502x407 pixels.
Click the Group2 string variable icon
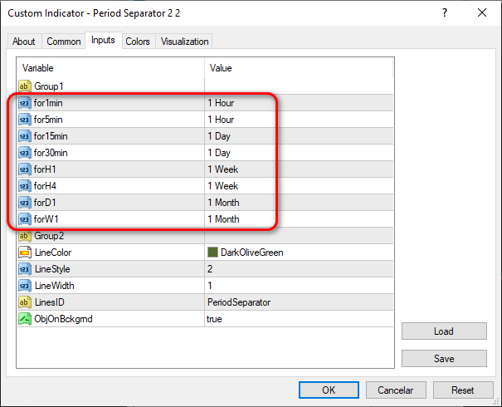[x=24, y=235]
